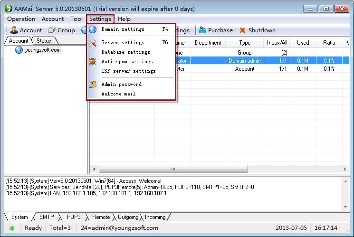
Task: Switch to the SMTP log tab
Action: (x=47, y=217)
